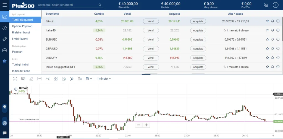Image resolution: width=283 pixels, height=139 pixels.
Task: Click the panel divider resize handle
Action: tap(146, 75)
